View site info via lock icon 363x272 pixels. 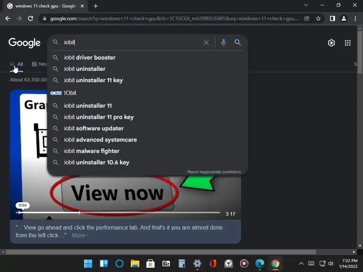click(x=44, y=18)
